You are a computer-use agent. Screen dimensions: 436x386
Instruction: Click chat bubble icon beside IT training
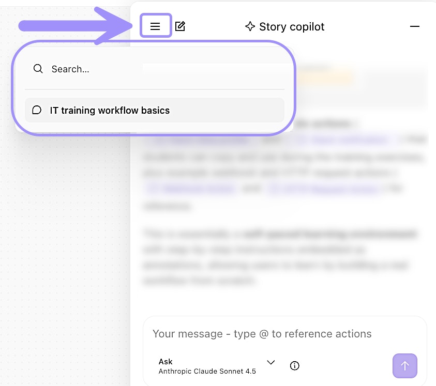(37, 110)
